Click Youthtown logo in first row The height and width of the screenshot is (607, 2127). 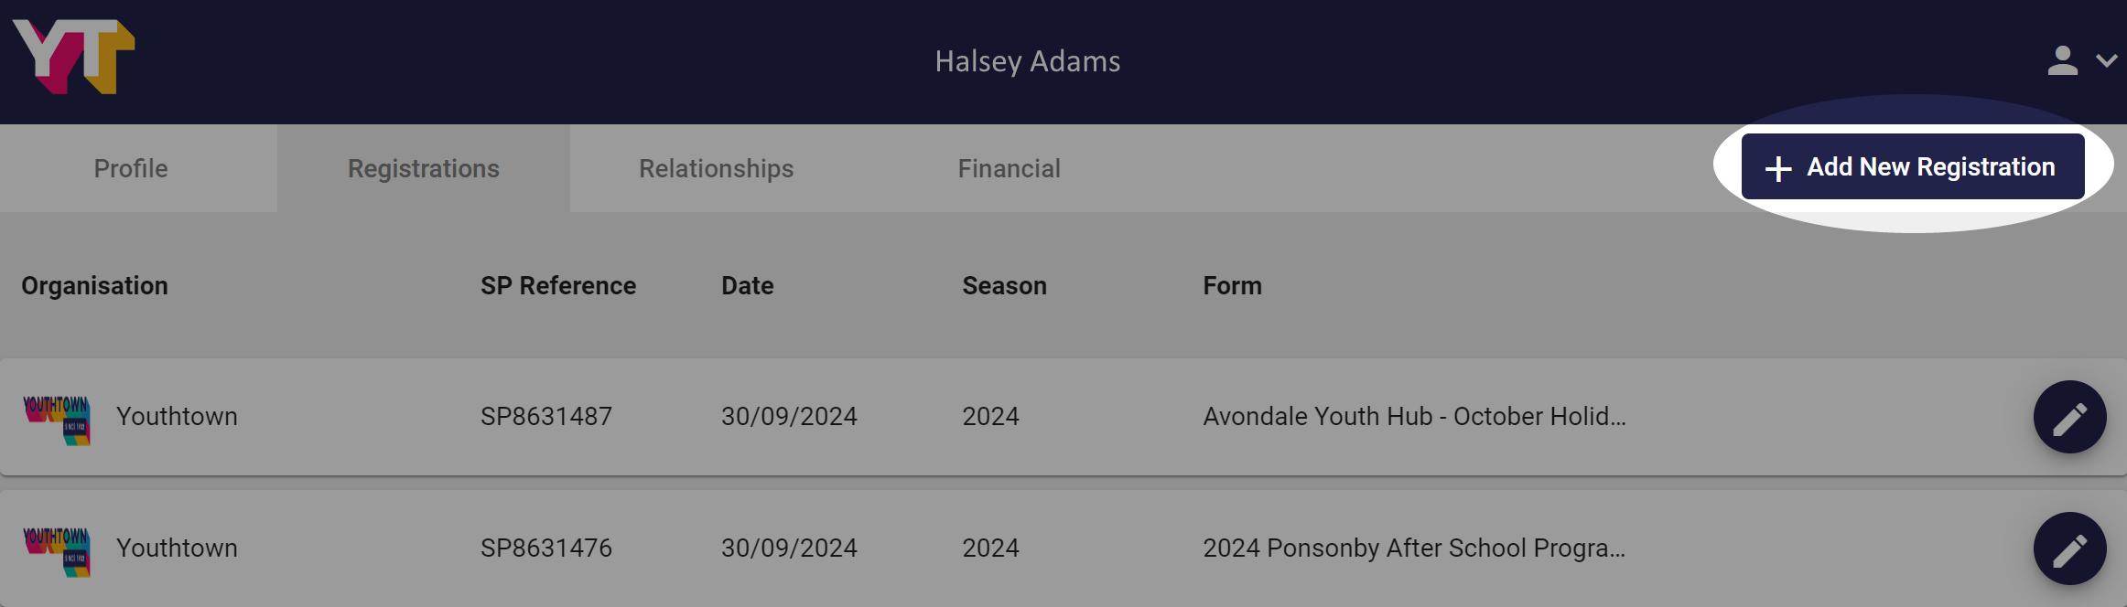coord(57,420)
